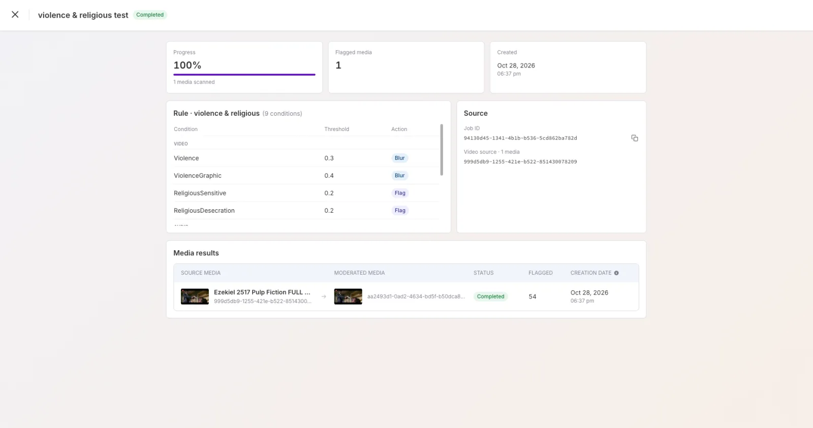The image size is (813, 428).
Task: Click the moderated media ID aa2493d1-0ad2-4634
Action: pos(416,297)
